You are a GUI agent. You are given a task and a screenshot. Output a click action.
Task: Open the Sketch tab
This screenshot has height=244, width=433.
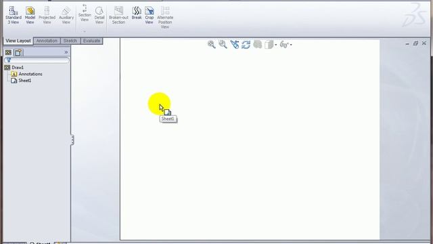70,41
